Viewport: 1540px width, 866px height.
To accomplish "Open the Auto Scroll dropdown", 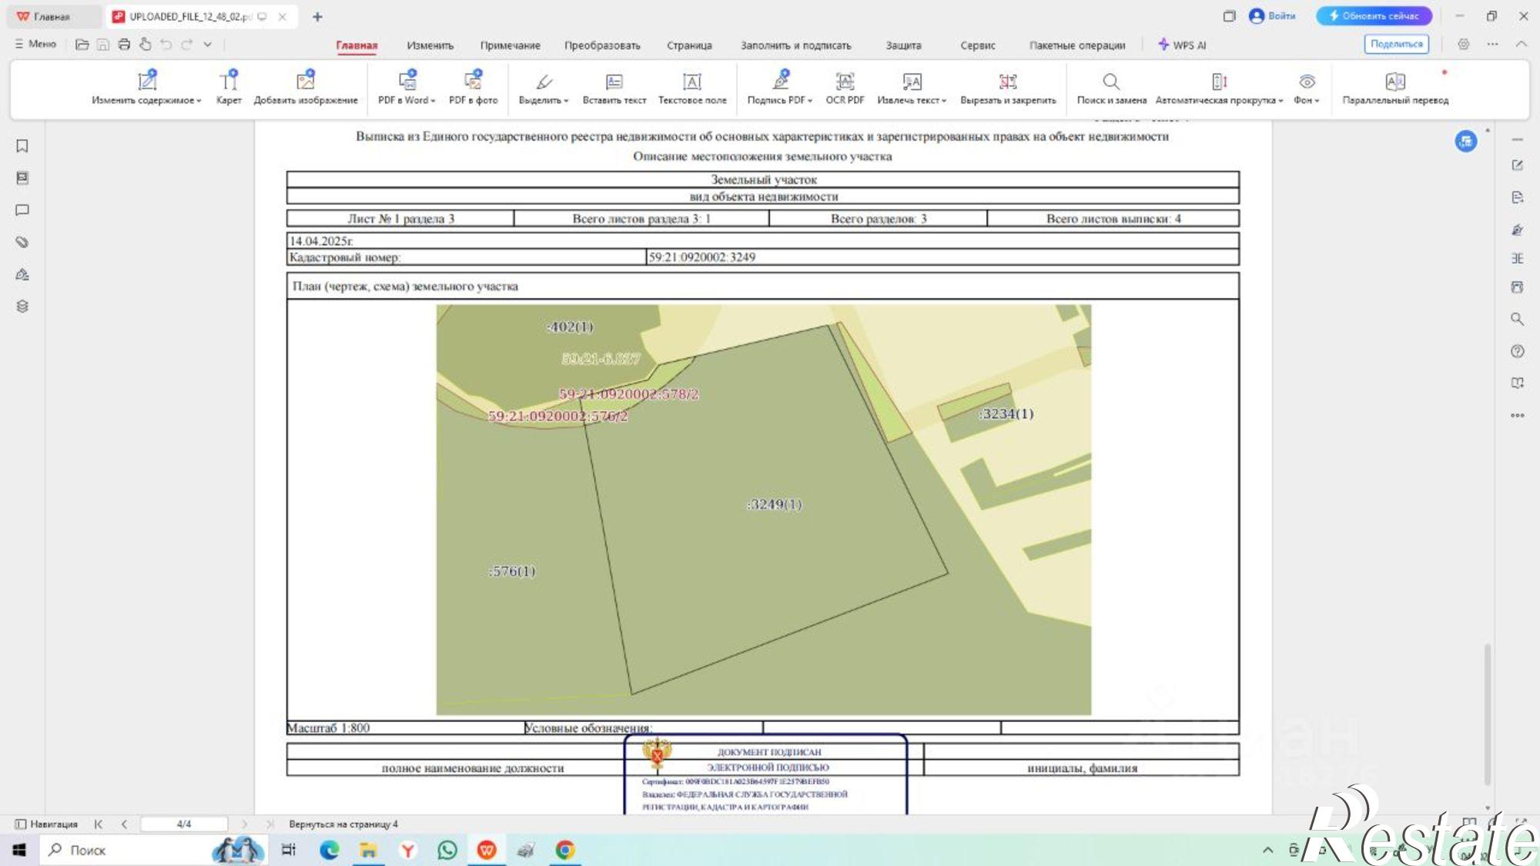I will click(x=1281, y=101).
